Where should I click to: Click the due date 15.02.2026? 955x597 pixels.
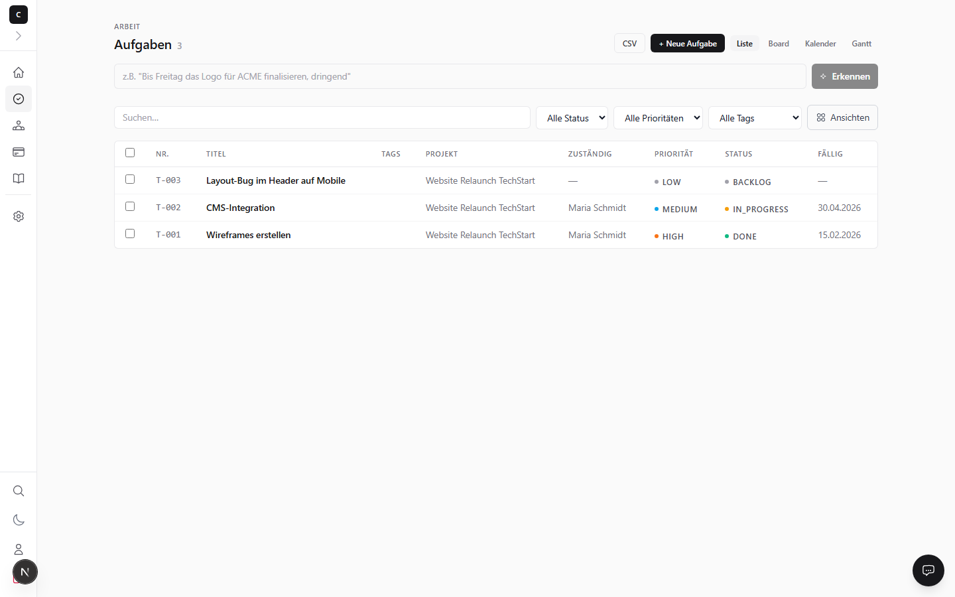[x=840, y=235]
